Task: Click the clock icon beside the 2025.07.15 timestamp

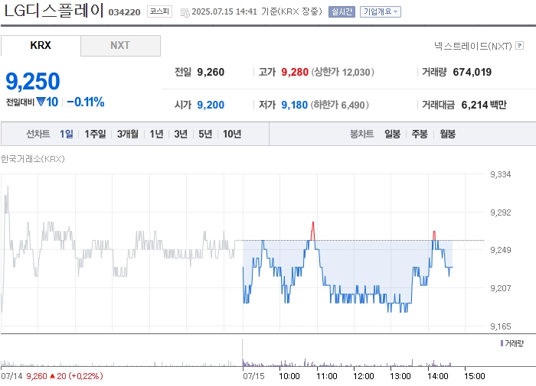Action: [x=185, y=13]
